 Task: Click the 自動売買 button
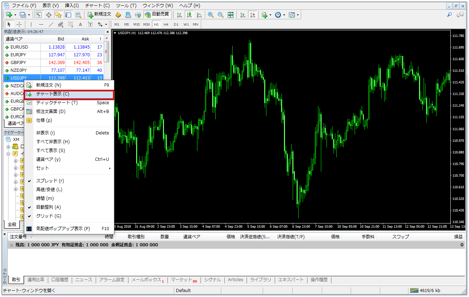click(x=157, y=14)
